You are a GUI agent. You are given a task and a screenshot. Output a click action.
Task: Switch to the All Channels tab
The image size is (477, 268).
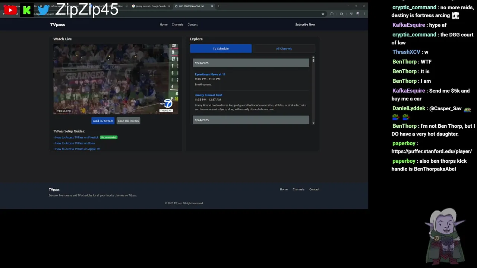[284, 48]
